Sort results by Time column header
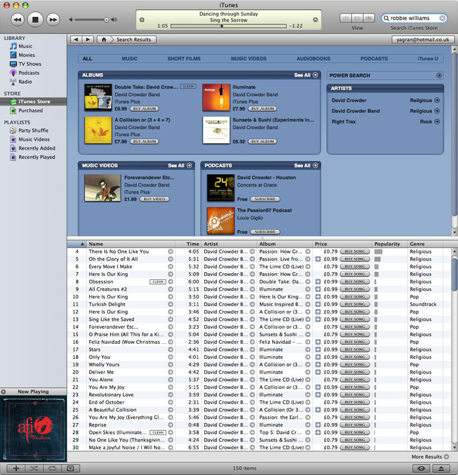This screenshot has height=475, width=458. pos(188,244)
